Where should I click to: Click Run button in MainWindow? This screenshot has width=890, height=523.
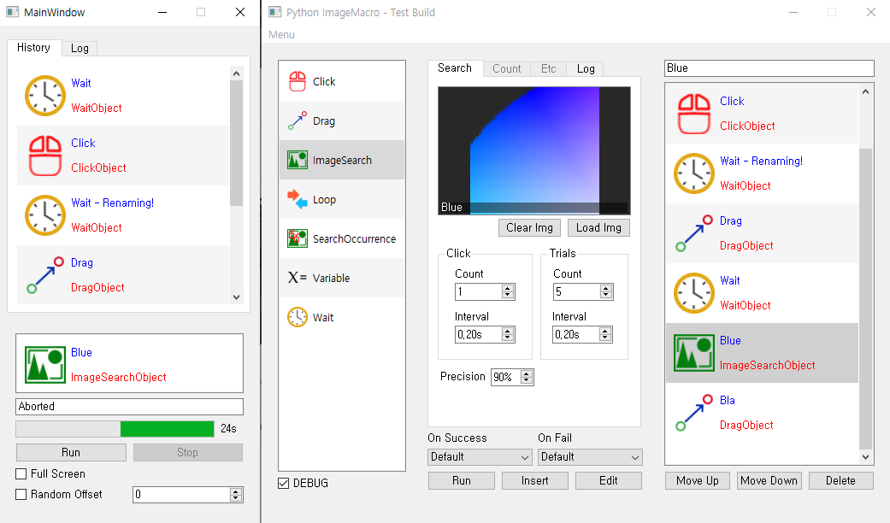(71, 452)
